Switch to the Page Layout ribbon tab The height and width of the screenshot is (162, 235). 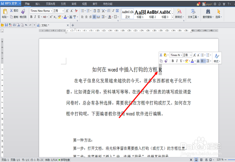click(50, 4)
